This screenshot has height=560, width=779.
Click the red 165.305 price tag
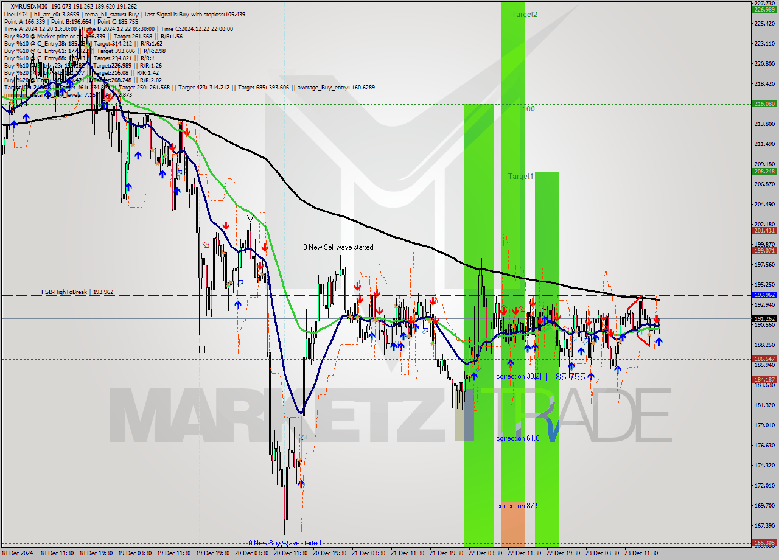764,542
